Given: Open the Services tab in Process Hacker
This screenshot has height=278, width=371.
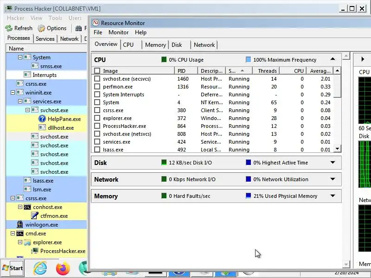Looking at the screenshot, I should click(x=45, y=39).
